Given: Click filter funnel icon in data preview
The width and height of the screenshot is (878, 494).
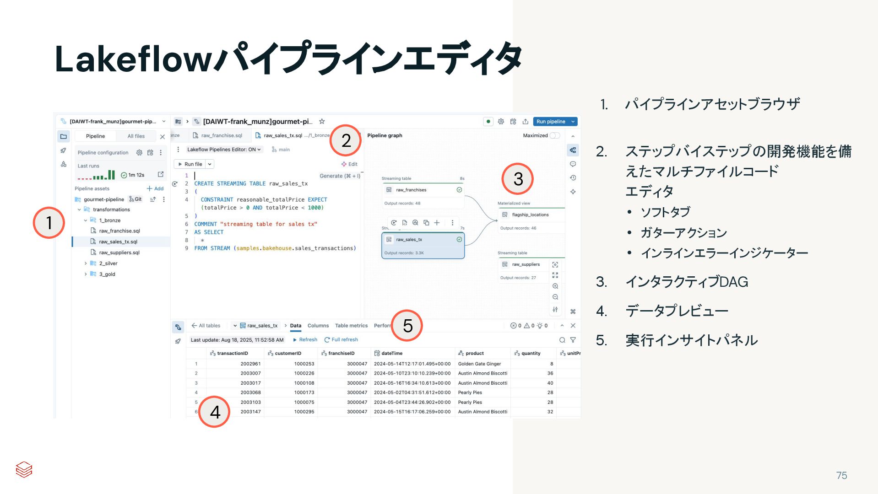Looking at the screenshot, I should (x=573, y=340).
